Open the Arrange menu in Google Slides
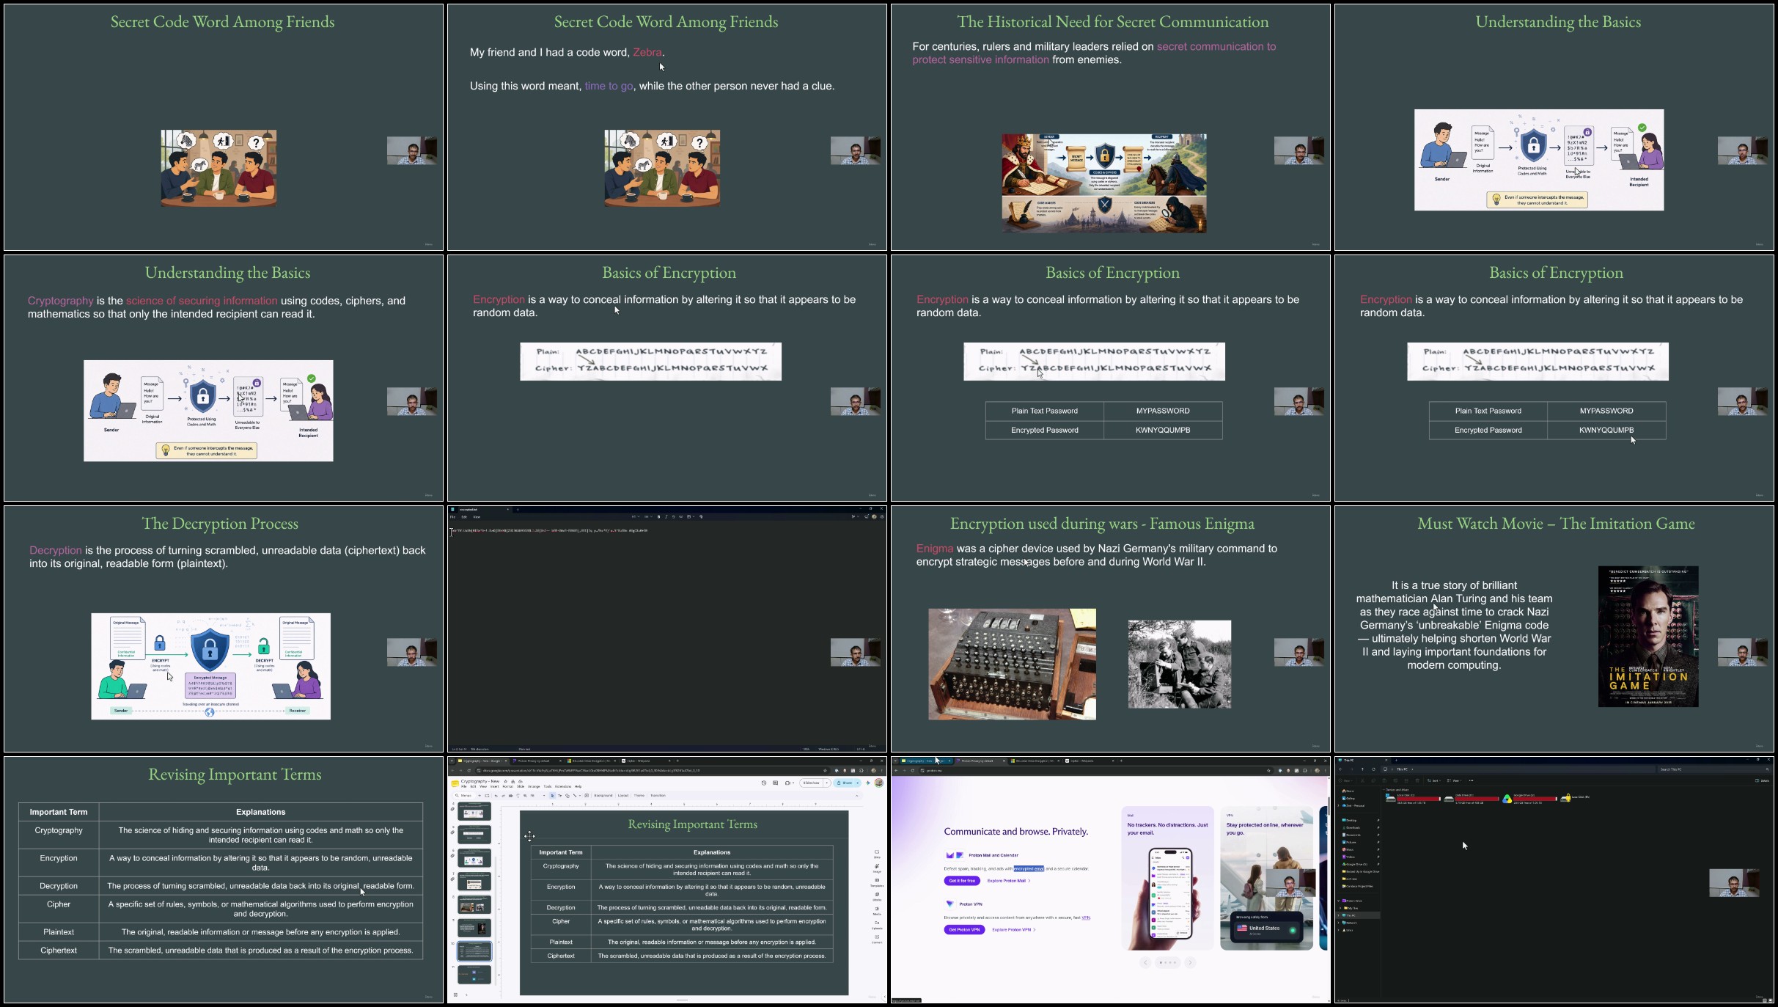The height and width of the screenshot is (1007, 1778). coord(534,786)
